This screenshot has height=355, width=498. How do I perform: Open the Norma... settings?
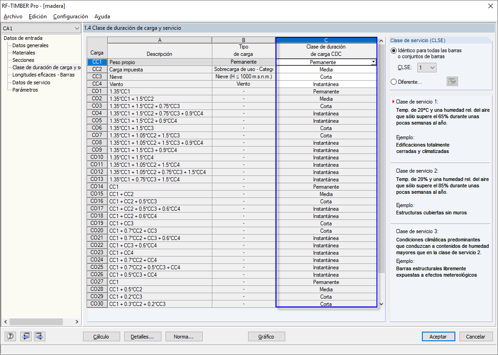click(184, 337)
